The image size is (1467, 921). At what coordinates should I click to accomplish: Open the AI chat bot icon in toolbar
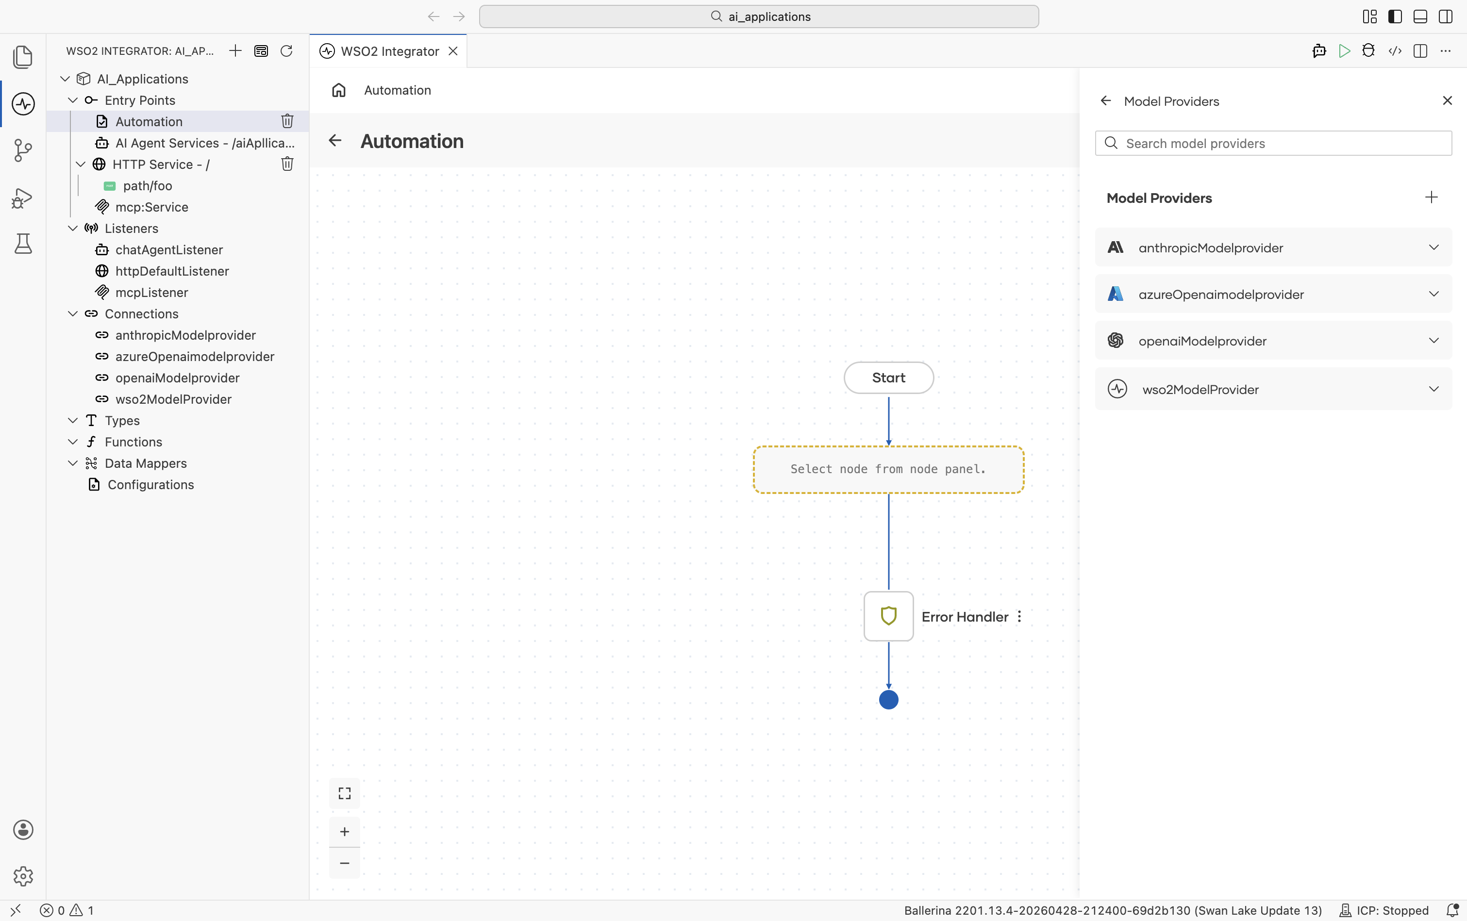coord(1319,50)
